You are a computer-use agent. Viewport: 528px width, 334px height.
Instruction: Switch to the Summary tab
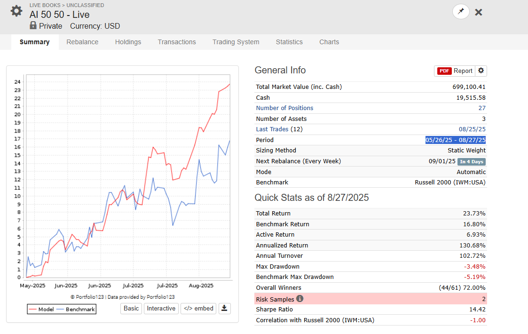(35, 42)
